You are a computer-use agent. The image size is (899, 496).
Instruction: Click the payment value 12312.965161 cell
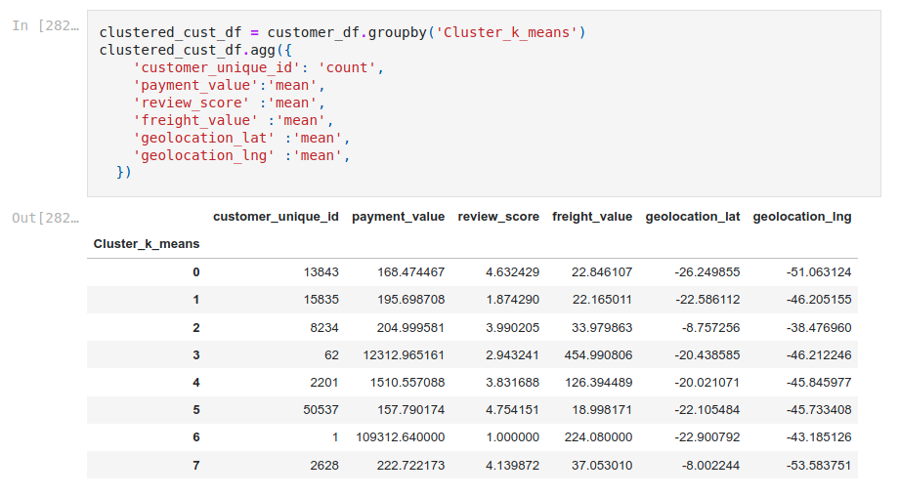click(x=404, y=355)
